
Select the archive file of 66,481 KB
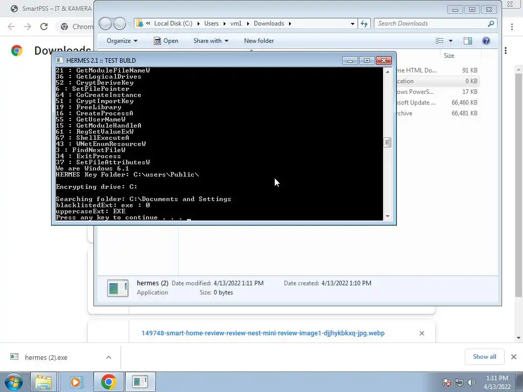[437, 113]
